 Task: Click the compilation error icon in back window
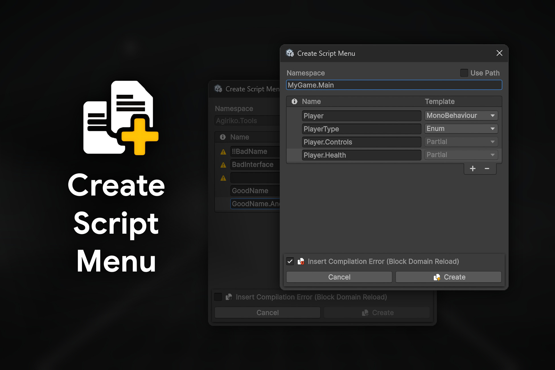pos(229,297)
